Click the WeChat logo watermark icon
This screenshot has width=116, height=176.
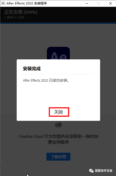(91, 171)
